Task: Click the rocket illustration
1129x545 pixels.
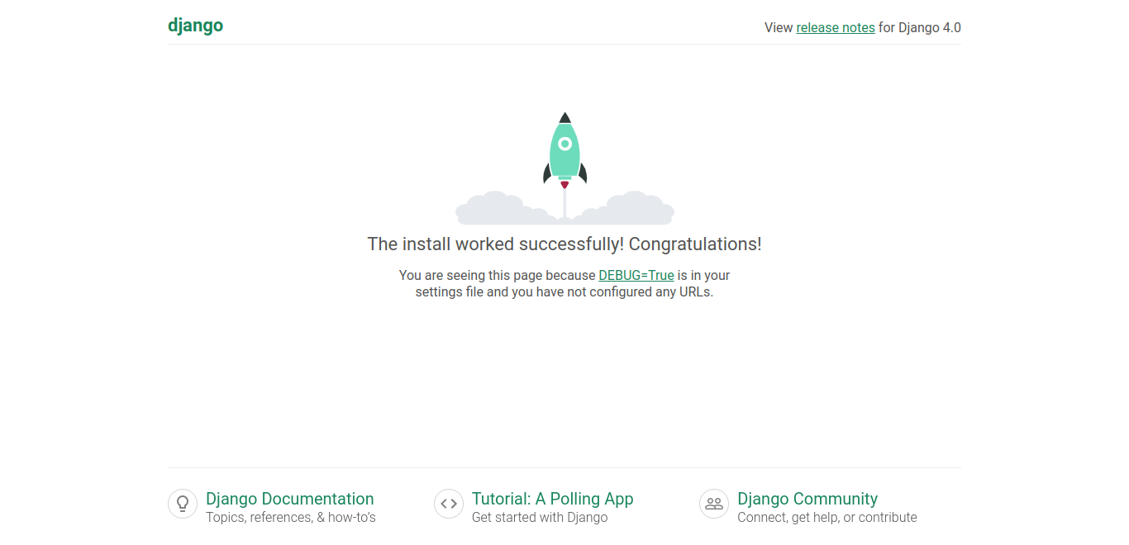Action: pyautogui.click(x=564, y=168)
